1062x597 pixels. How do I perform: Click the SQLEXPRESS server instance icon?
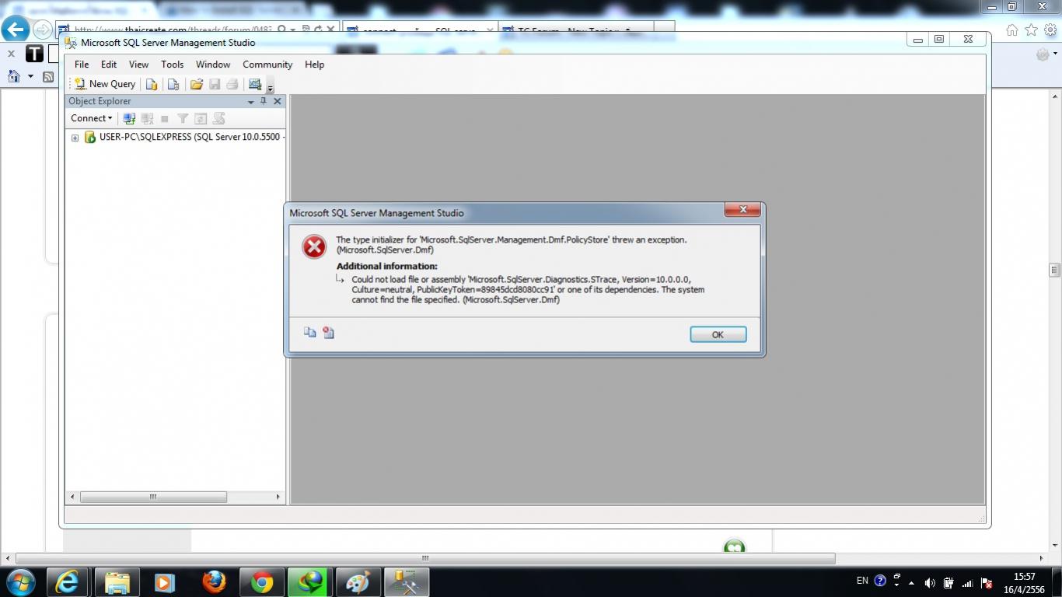[90, 137]
